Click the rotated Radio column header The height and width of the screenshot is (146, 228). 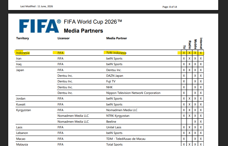click(x=190, y=45)
